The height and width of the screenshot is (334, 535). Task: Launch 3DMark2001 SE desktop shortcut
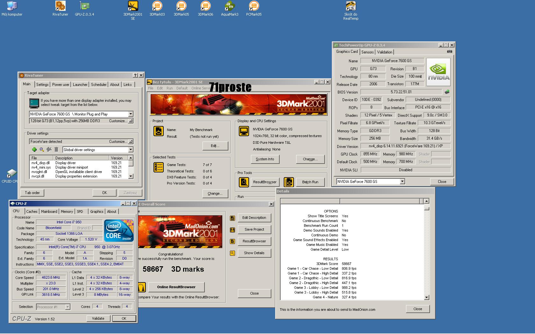point(133,10)
